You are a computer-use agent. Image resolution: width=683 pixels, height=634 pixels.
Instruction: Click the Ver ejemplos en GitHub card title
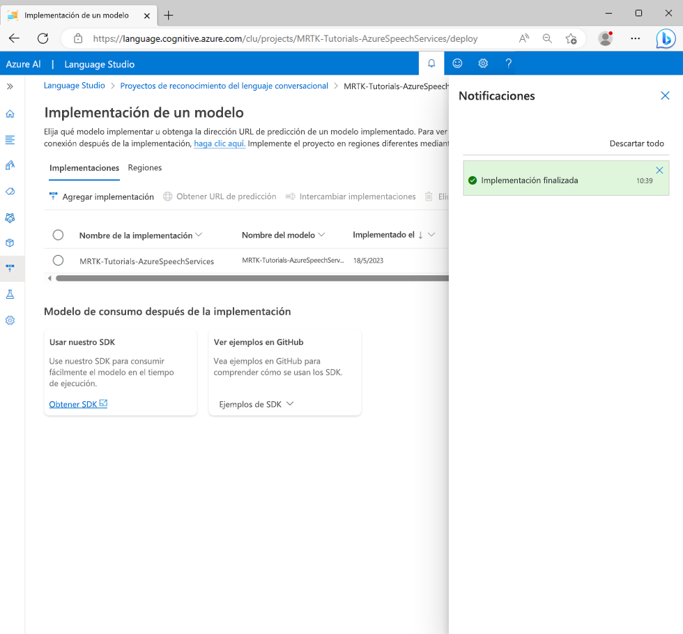click(x=259, y=342)
